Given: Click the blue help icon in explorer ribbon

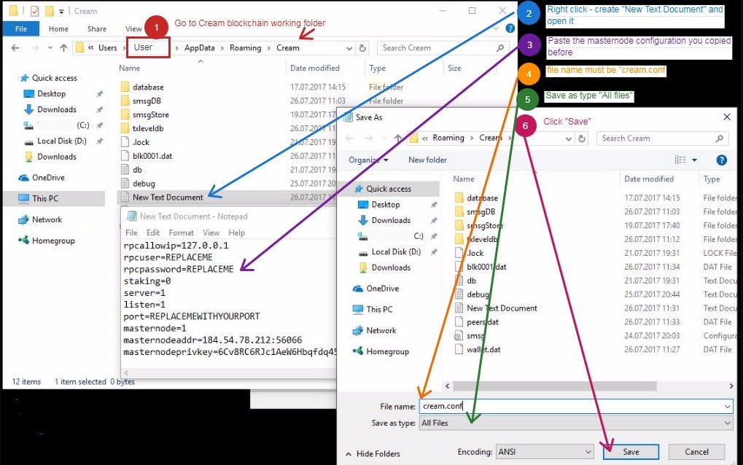Looking at the screenshot, I should click(510, 28).
